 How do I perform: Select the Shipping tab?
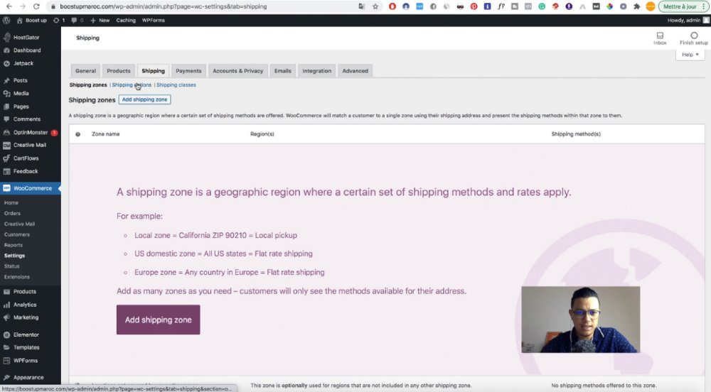click(153, 71)
